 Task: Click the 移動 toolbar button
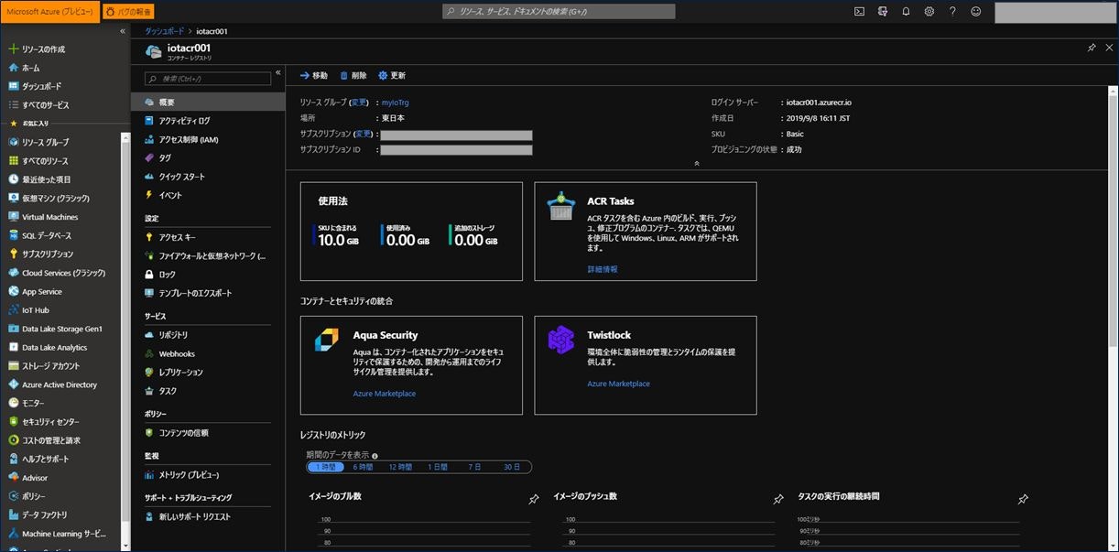tap(314, 76)
